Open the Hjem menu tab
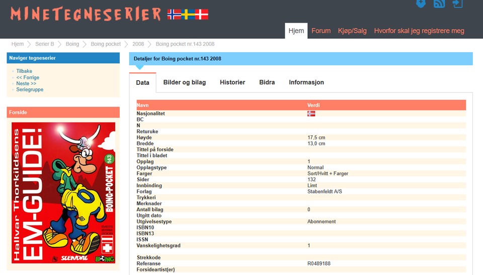 click(296, 31)
